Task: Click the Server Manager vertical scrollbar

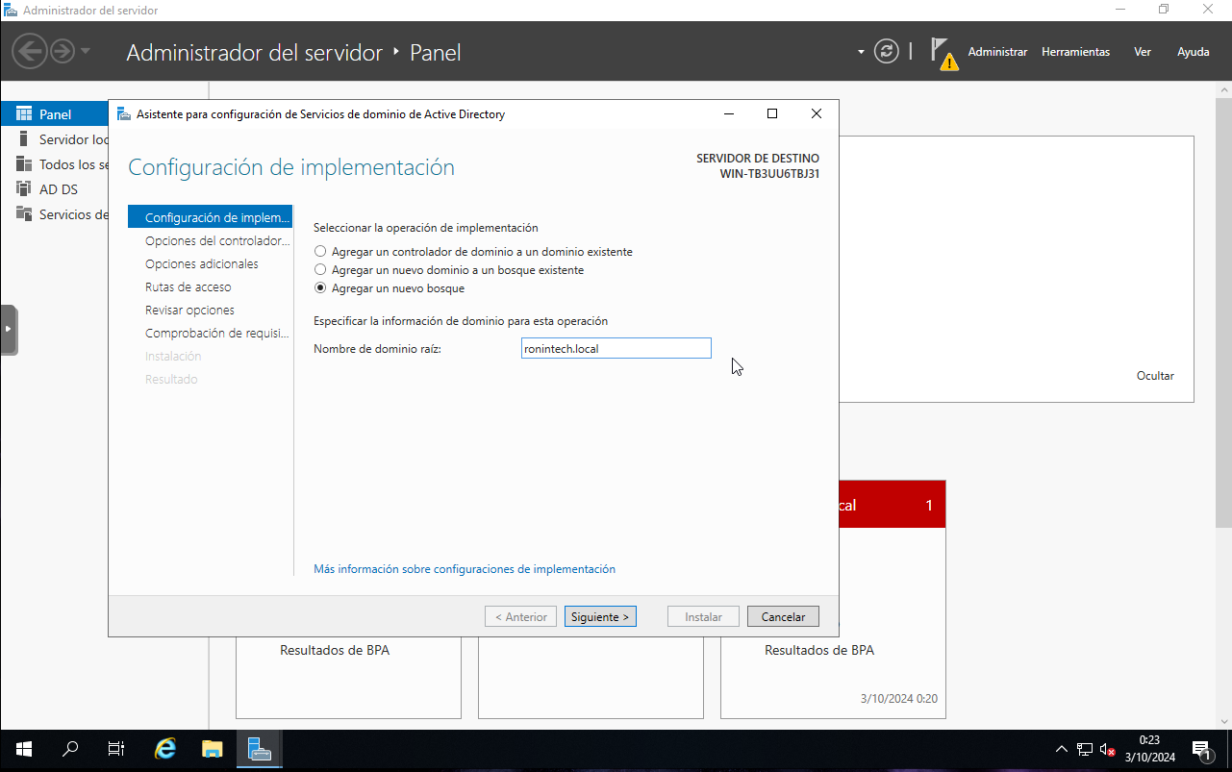Action: click(x=1223, y=312)
